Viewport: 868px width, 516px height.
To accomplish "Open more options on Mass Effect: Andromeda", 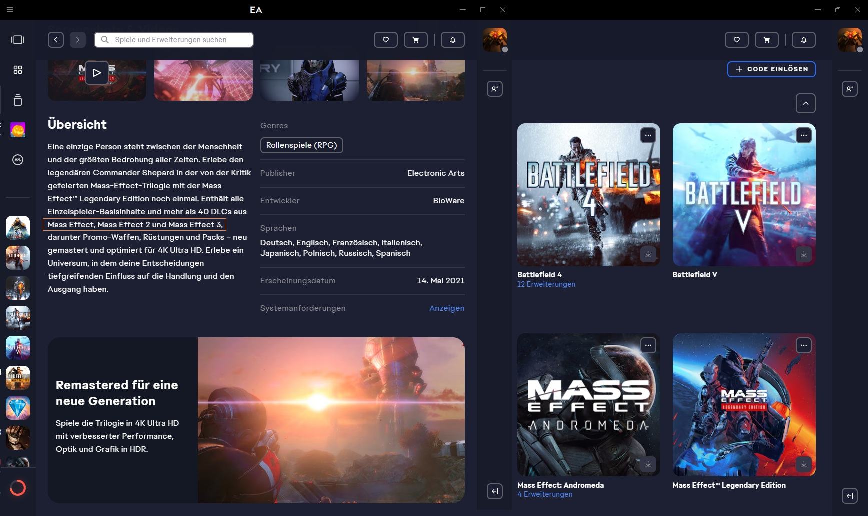I will 648,345.
